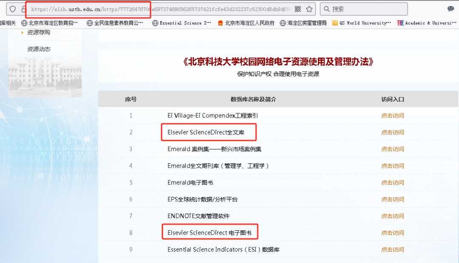This screenshot has width=459, height=263.
Task: Open the 资源动态 sidebar entry
Action: [39, 49]
